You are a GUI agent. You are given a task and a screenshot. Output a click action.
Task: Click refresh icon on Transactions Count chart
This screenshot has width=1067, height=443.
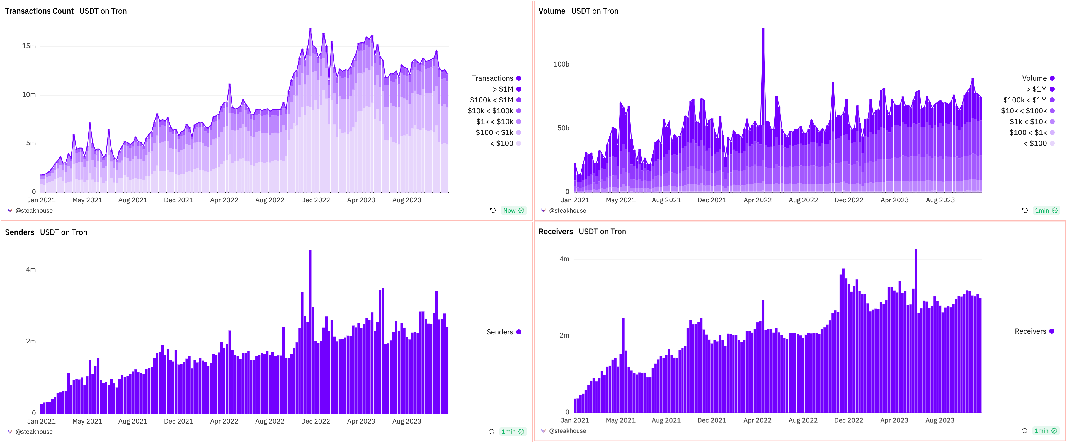point(493,211)
